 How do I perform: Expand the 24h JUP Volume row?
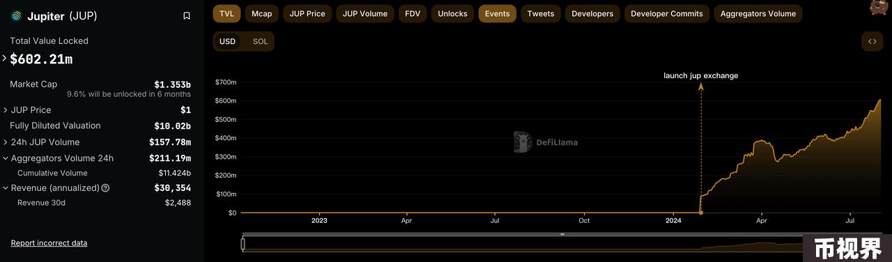[x=5, y=142]
